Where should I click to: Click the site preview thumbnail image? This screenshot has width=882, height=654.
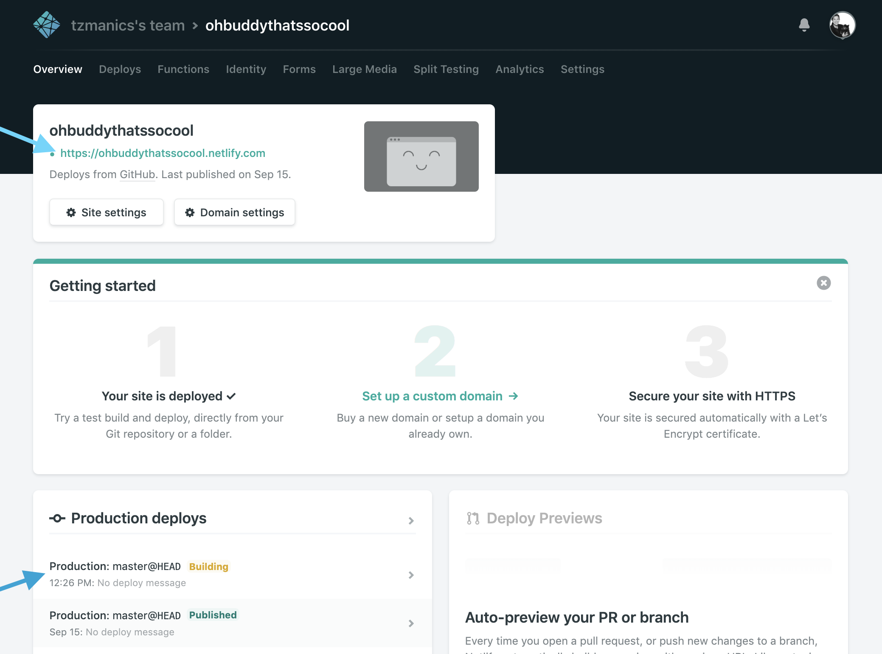click(x=421, y=156)
